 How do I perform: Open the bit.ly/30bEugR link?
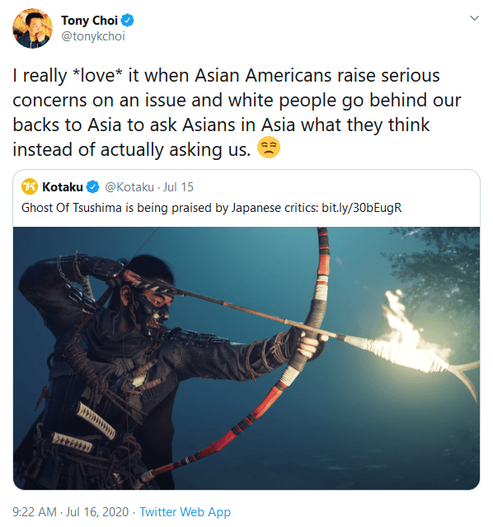362,208
